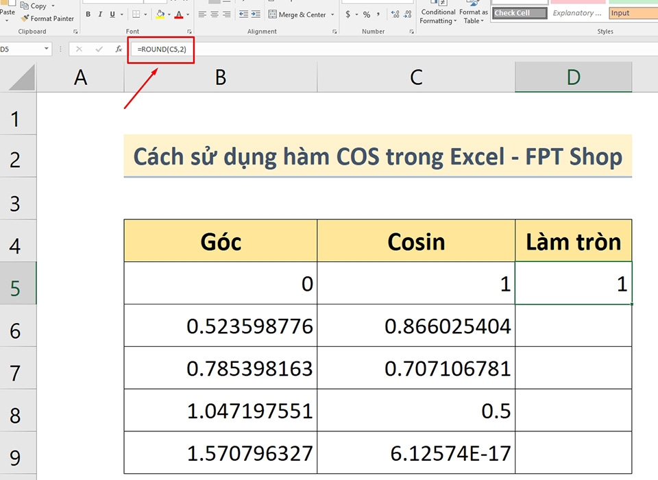Expand the Name Box dropdown
Image resolution: width=658 pixels, height=480 pixels.
46,49
